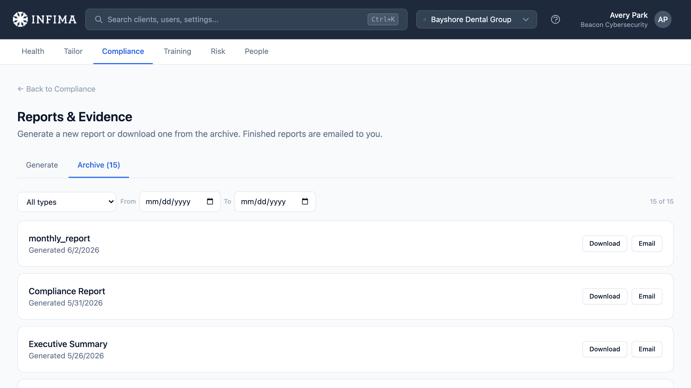This screenshot has height=388, width=691.
Task: Go to the Health tab
Action: 33,51
